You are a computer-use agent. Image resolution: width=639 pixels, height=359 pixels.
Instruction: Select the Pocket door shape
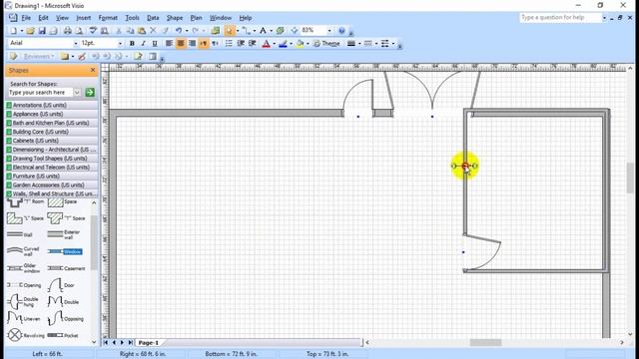coord(63,335)
